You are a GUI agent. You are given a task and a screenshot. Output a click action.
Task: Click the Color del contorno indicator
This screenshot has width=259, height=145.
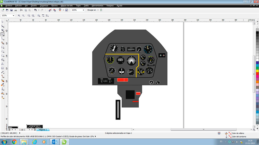(230, 137)
